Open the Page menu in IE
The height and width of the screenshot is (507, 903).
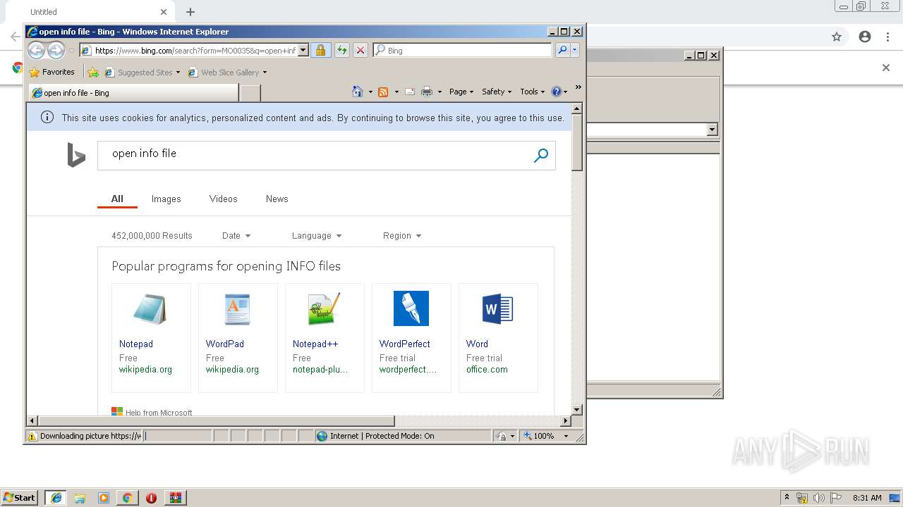[461, 92]
